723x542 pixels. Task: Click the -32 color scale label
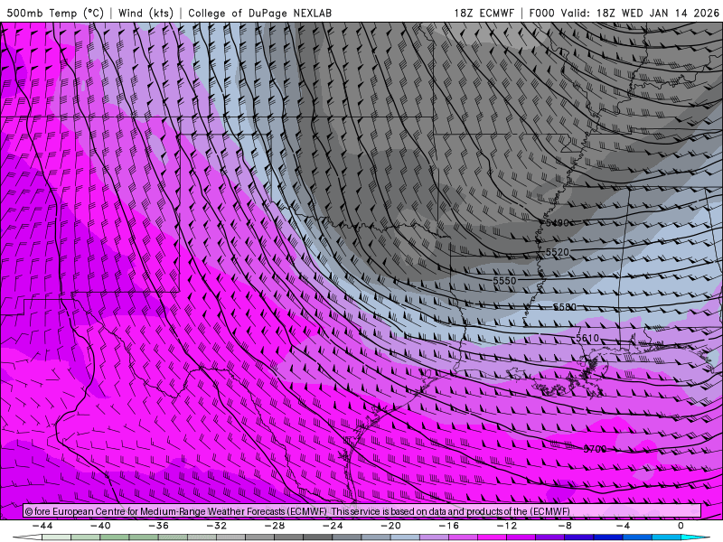[x=217, y=526]
